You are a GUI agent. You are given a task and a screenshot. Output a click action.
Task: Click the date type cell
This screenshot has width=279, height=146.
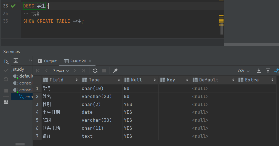coord(102,112)
